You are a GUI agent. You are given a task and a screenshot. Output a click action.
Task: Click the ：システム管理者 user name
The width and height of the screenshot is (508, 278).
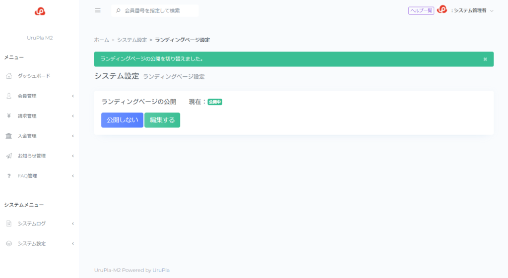coord(468,11)
